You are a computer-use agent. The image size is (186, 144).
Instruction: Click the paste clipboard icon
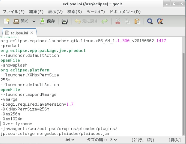coord(137,21)
